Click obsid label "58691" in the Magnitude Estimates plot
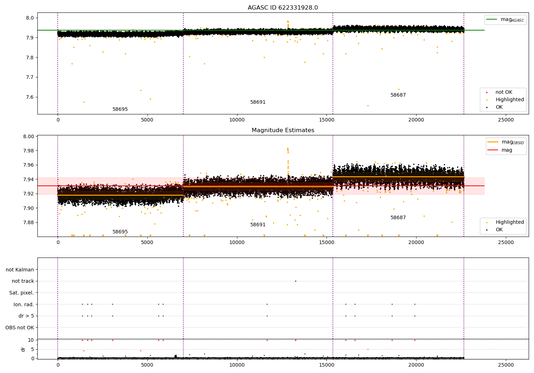 point(258,225)
